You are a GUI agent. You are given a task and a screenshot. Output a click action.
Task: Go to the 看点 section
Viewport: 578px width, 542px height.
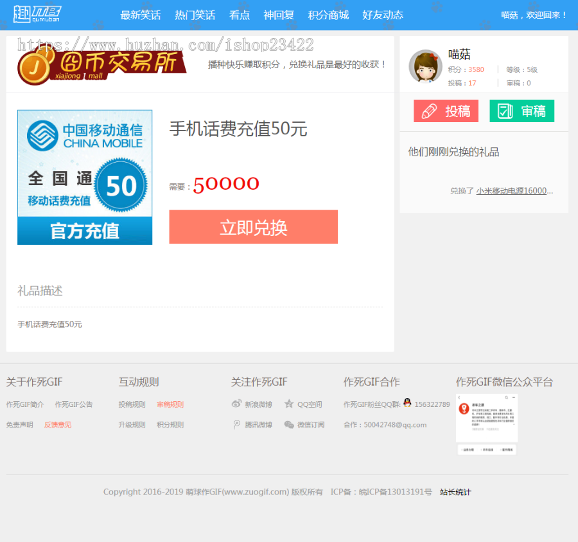[240, 15]
